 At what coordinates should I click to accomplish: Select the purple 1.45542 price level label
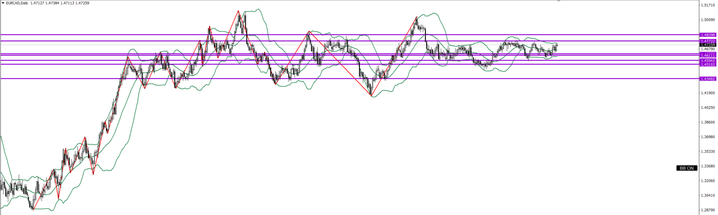pos(708,60)
